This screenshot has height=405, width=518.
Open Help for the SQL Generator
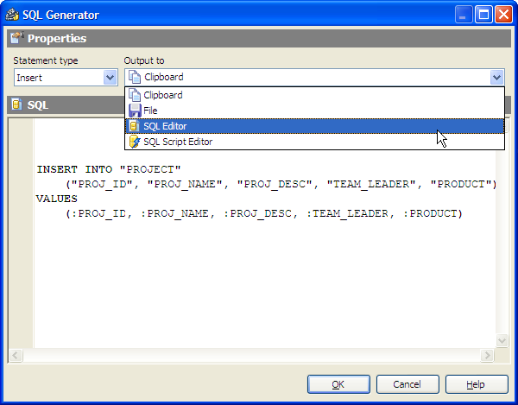coord(476,384)
